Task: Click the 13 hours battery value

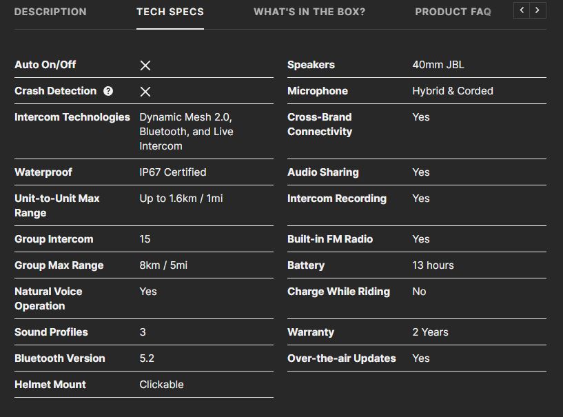Action: [x=433, y=265]
